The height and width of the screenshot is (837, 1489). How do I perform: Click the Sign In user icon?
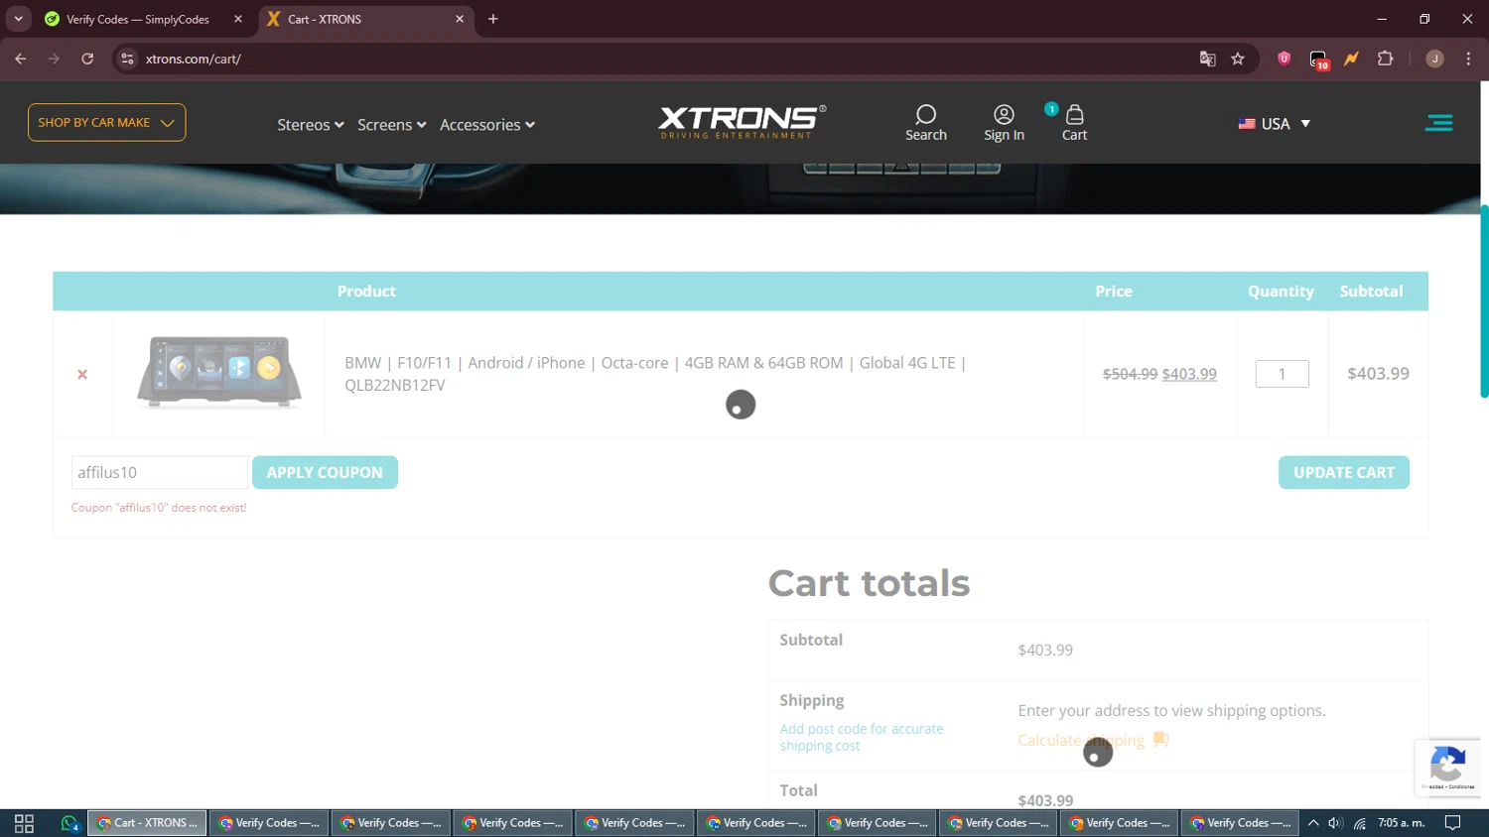pos(1004,123)
